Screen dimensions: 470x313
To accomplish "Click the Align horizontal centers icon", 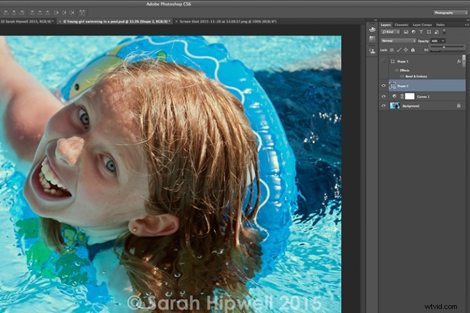I will 14,12.
